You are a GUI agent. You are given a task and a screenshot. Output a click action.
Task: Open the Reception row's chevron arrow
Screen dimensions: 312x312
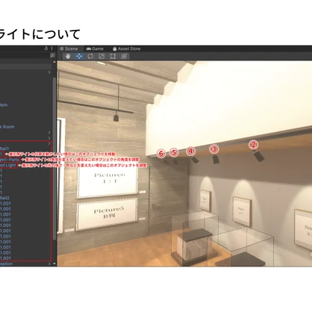(x=49, y=263)
